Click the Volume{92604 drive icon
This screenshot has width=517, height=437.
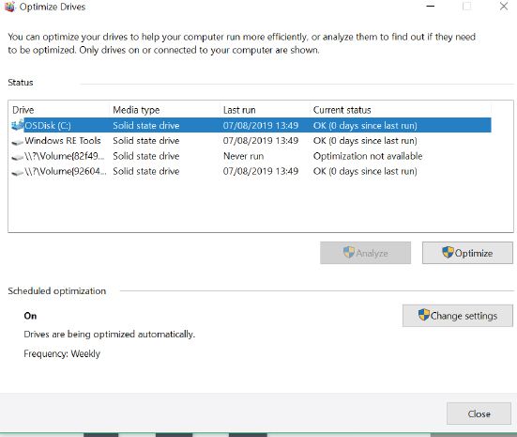pos(18,172)
